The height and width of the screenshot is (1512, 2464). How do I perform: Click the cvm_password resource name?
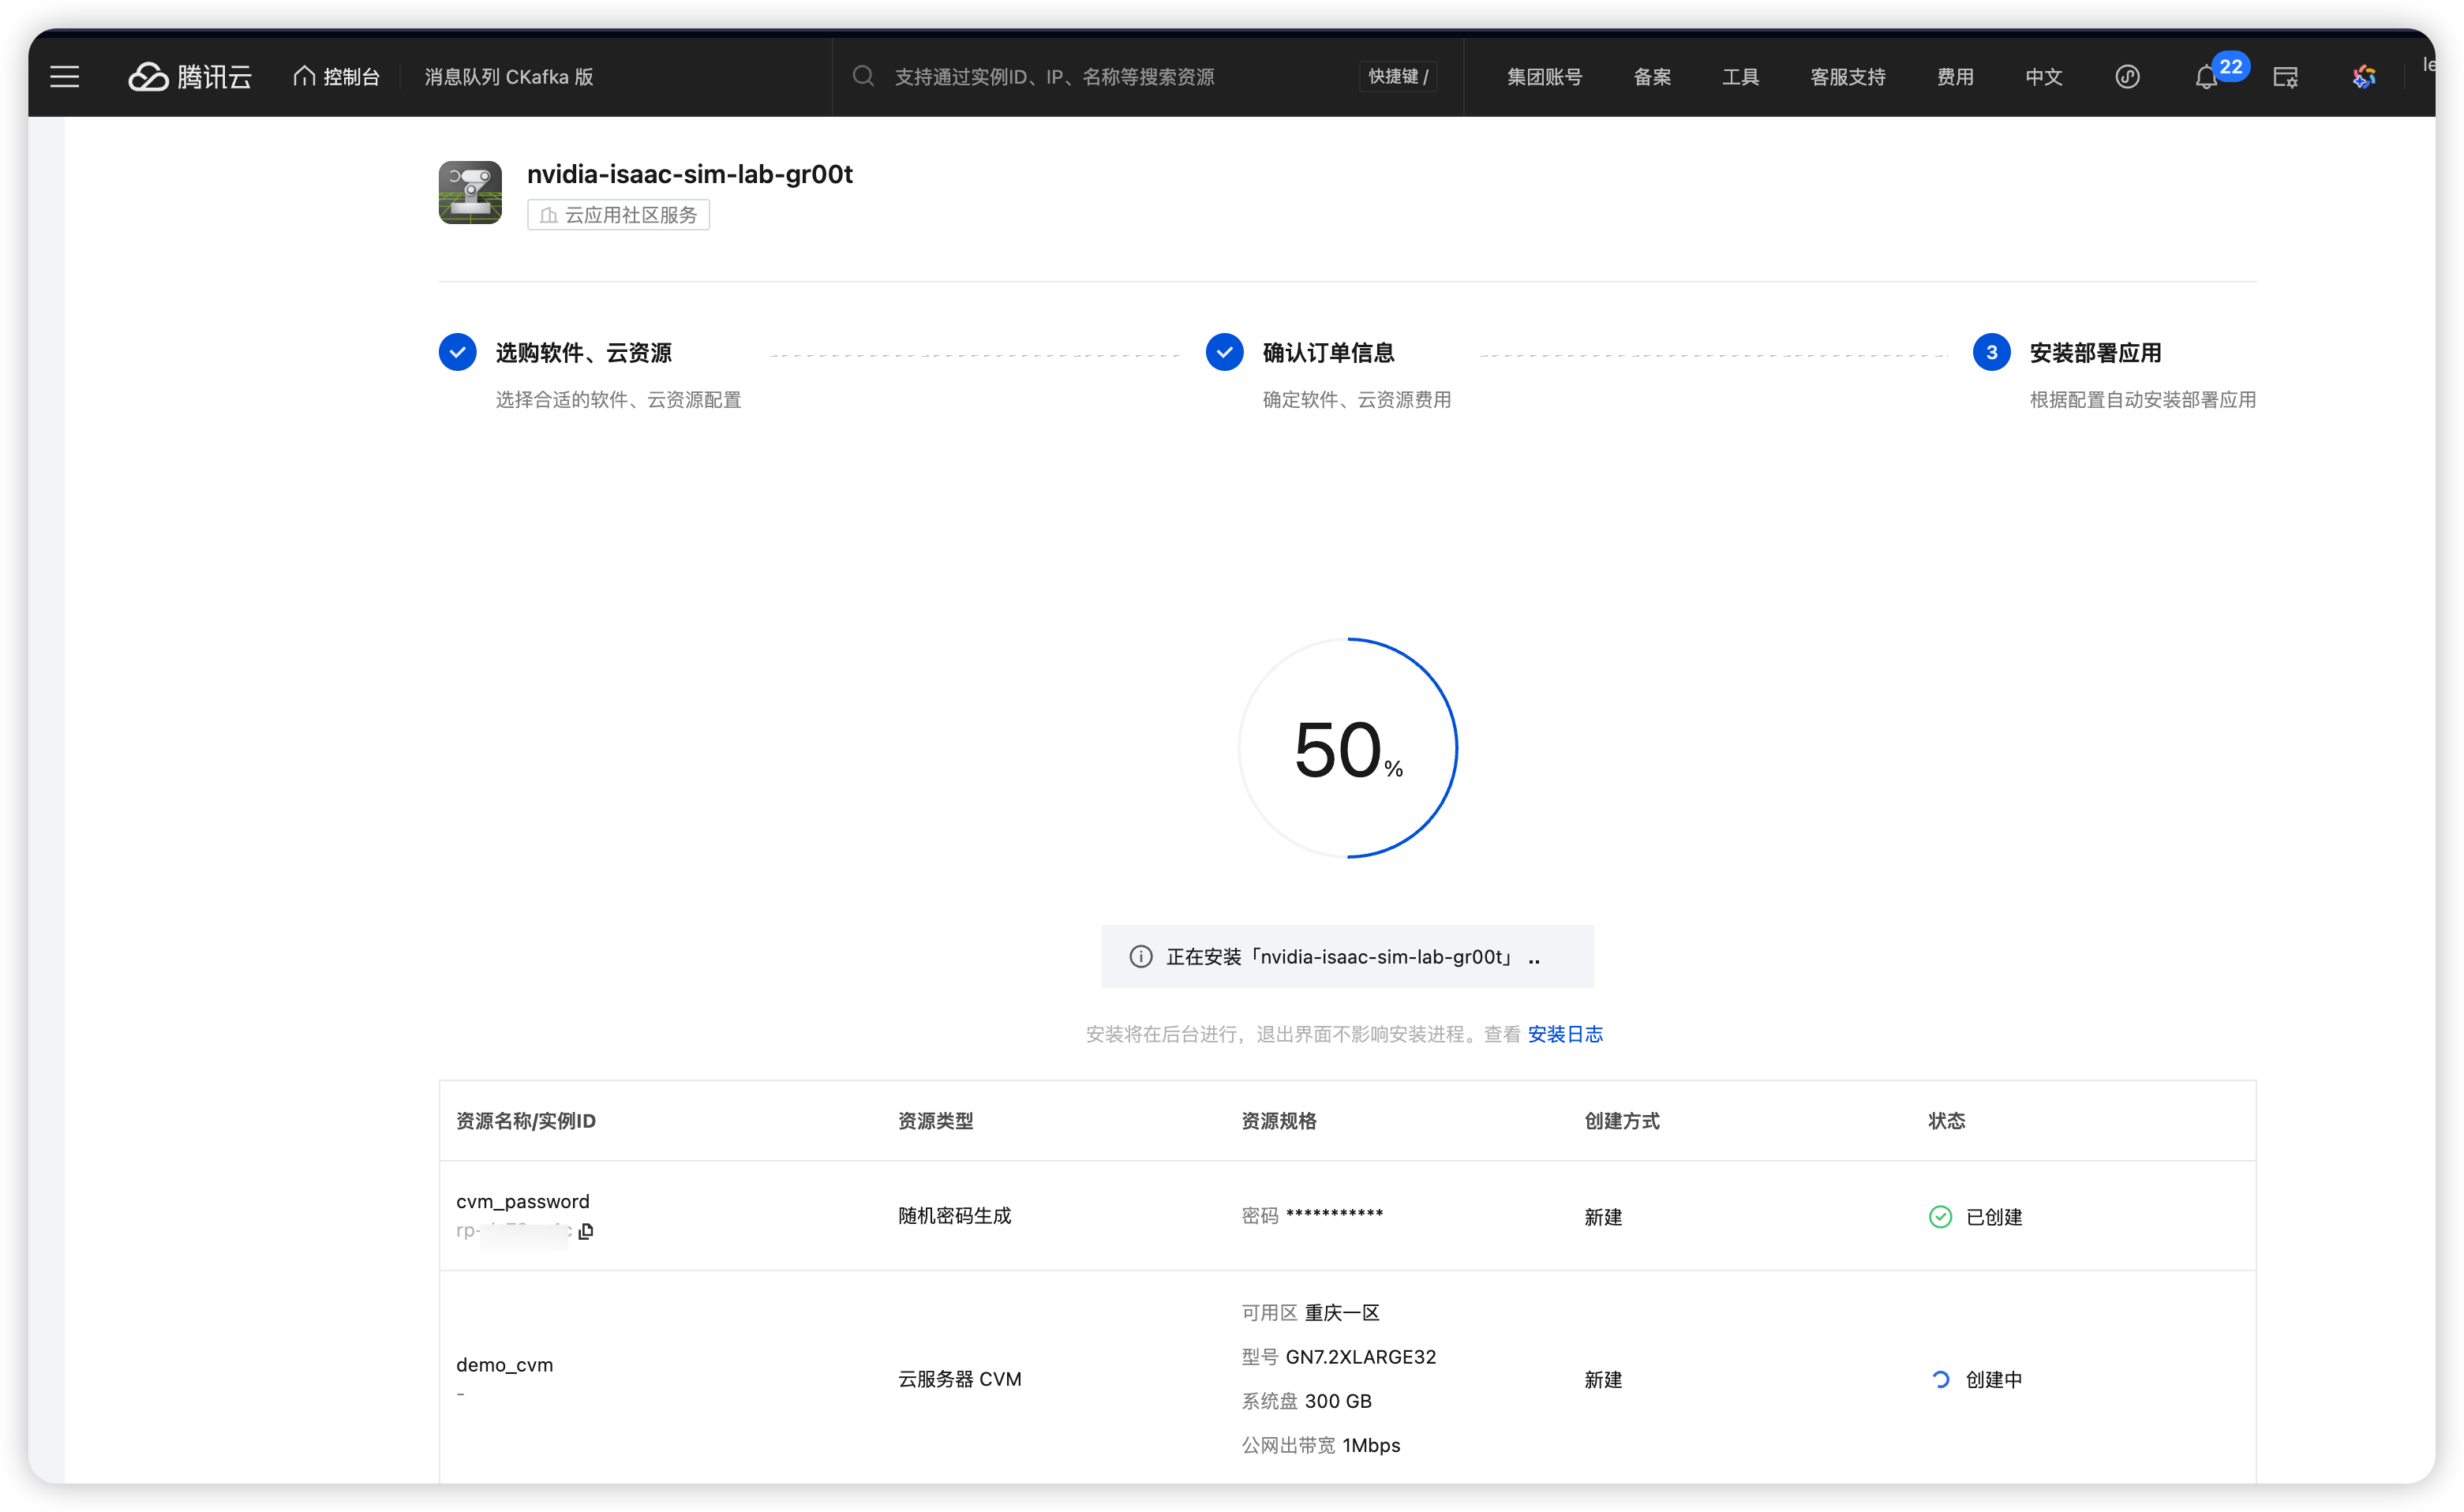click(523, 1201)
